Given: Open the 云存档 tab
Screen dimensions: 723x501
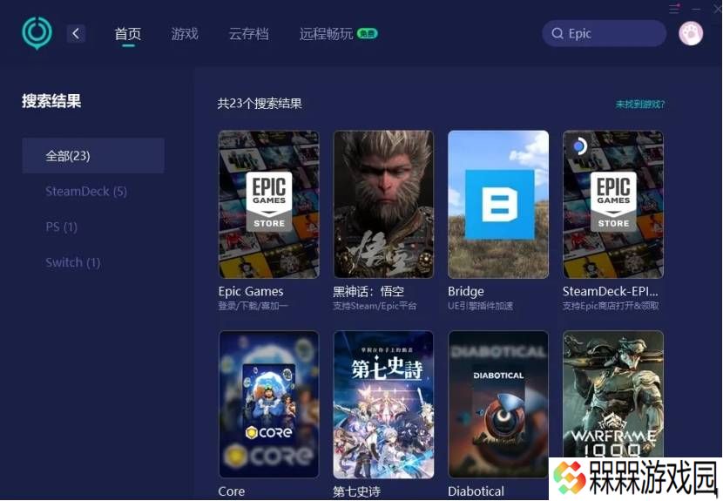Looking at the screenshot, I should click(248, 34).
